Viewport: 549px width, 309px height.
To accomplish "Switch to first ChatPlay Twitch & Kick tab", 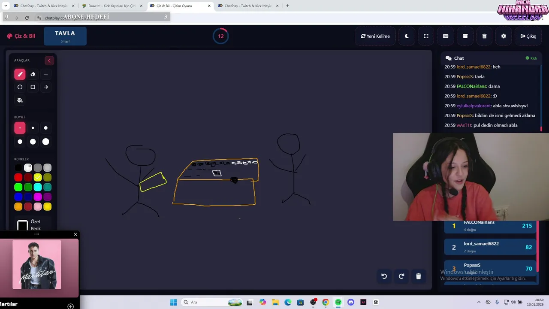I will point(43,6).
